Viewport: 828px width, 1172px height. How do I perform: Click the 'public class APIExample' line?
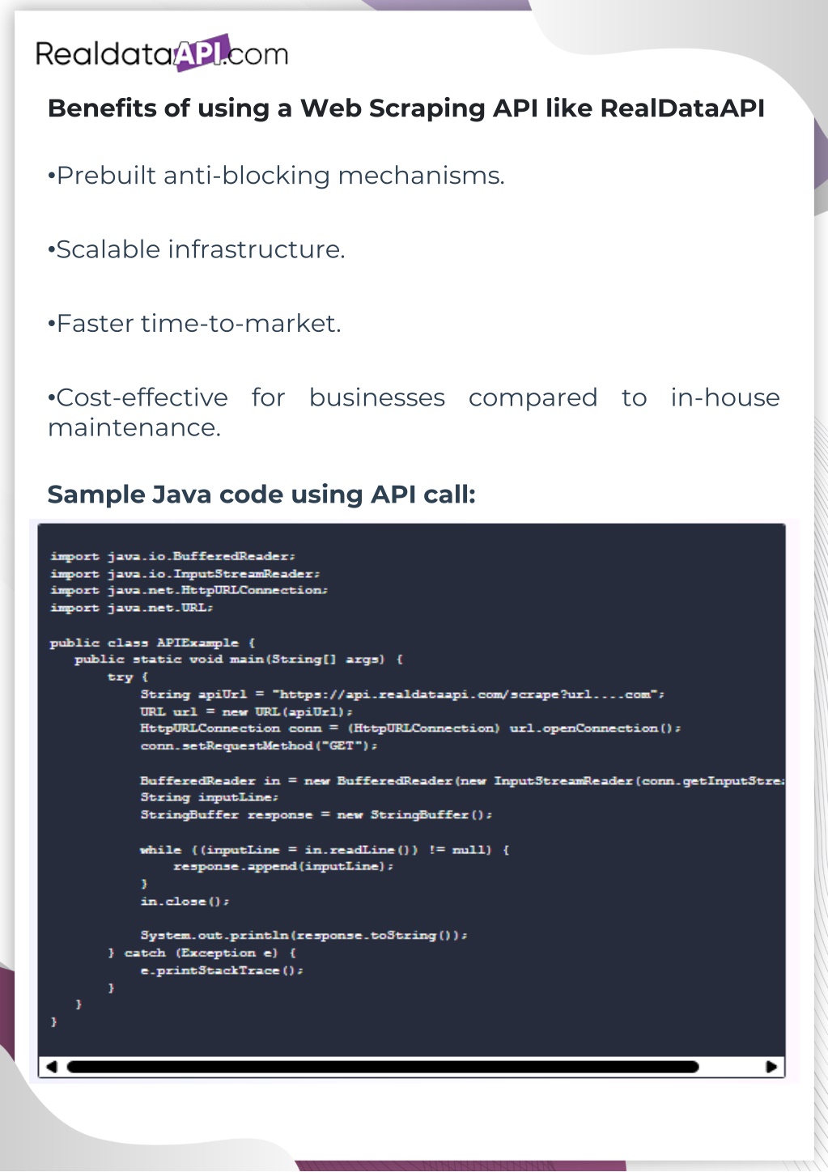click(152, 643)
